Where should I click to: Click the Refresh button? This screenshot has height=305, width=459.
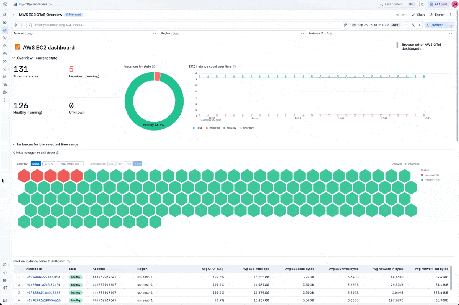[435, 25]
